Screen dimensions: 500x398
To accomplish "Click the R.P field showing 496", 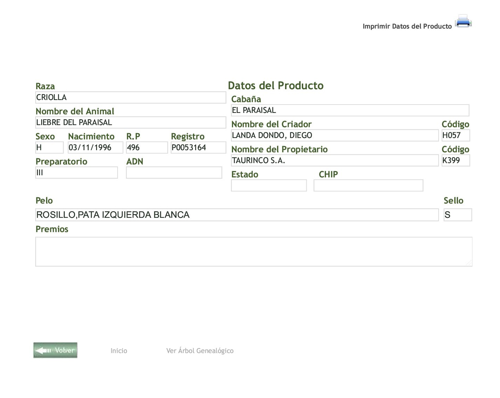I will click(x=147, y=148).
